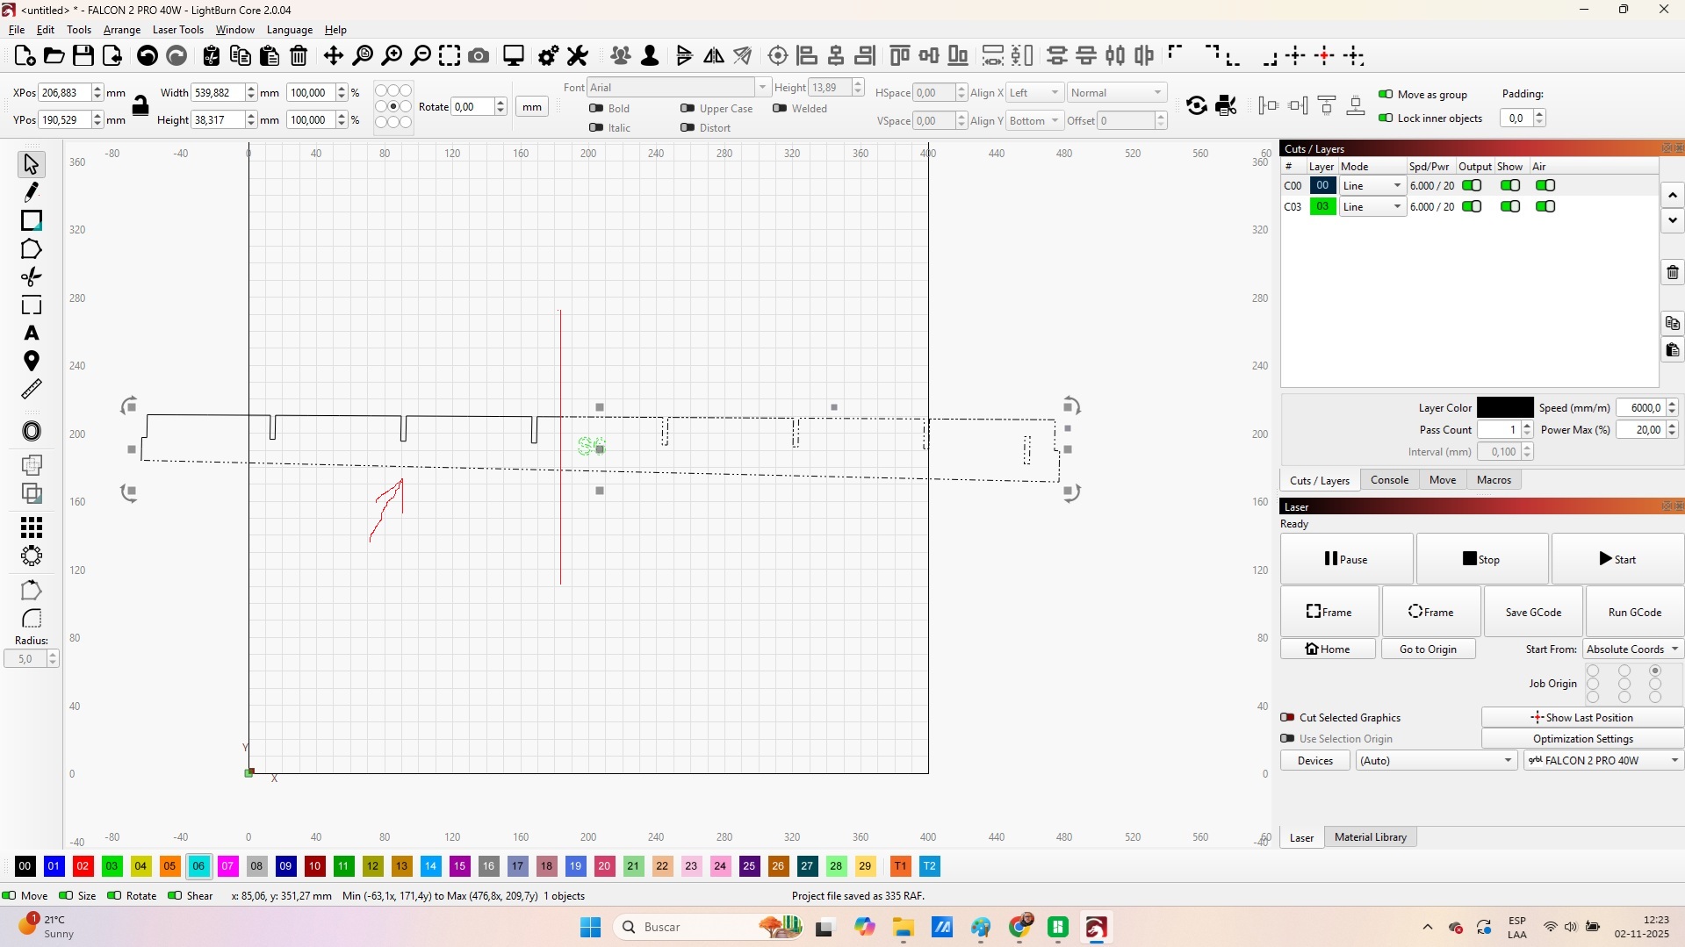Image resolution: width=1685 pixels, height=947 pixels.
Task: Select the Create Text tool
Action: [32, 334]
